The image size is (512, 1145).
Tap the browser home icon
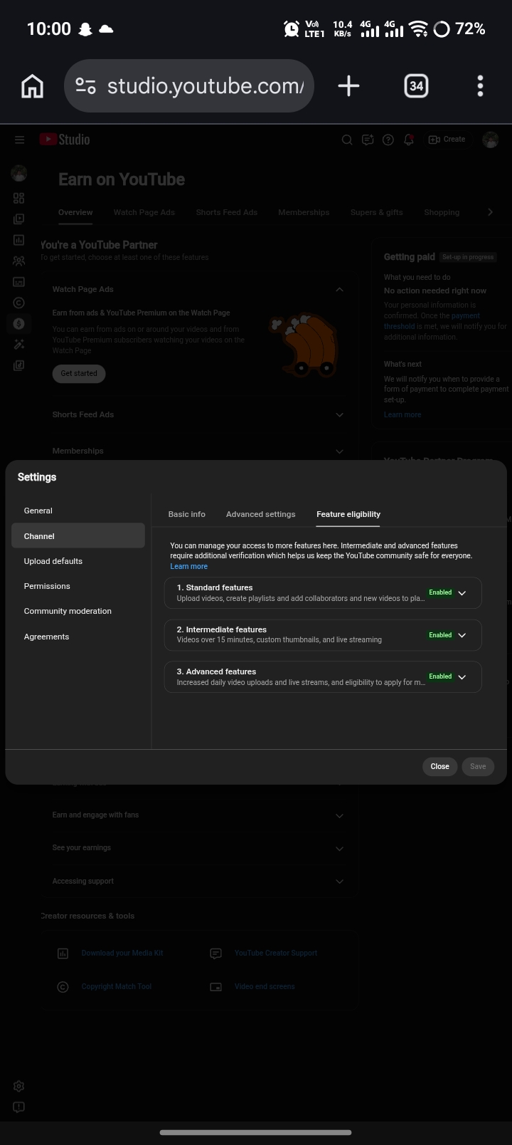click(32, 86)
